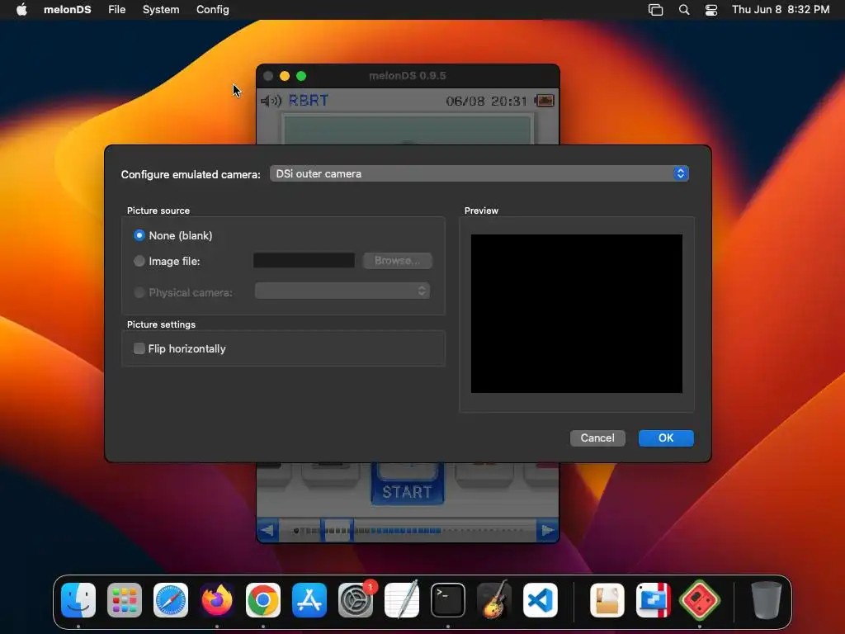The height and width of the screenshot is (634, 845).
Task: Open Visual Studio Code from the dock
Action: tap(541, 600)
